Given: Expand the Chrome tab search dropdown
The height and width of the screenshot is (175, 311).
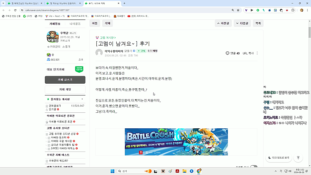Looking at the screenshot, I should [3, 3].
